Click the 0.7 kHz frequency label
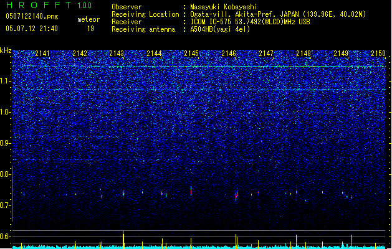The height and width of the screenshot is (249, 392). click(6, 205)
